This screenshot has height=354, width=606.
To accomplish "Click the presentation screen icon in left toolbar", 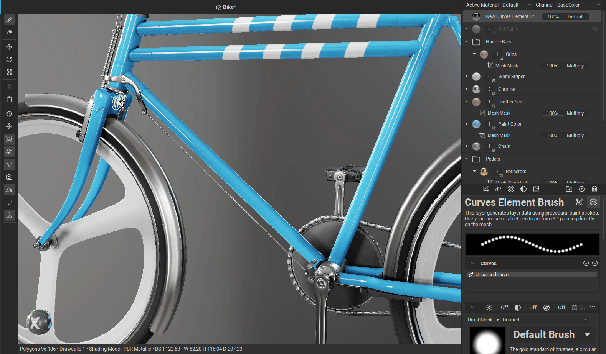I will tap(9, 202).
